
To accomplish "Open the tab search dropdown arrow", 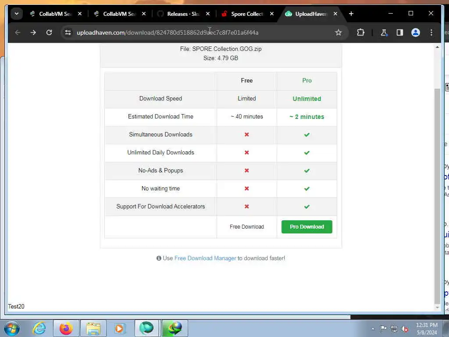I will (17, 14).
